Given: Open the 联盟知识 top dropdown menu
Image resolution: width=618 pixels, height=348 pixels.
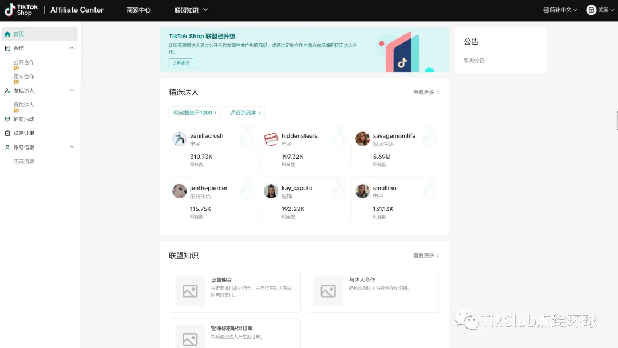Looking at the screenshot, I should pyautogui.click(x=191, y=10).
